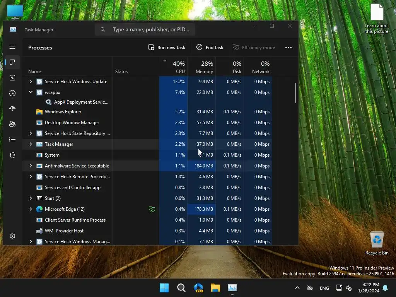This screenshot has width=396, height=297.
Task: Click the 57.5 MB memory cell
Action: [201, 123]
